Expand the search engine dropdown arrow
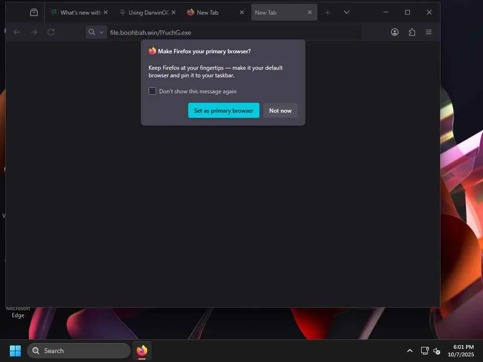The image size is (483, 362). pos(101,33)
